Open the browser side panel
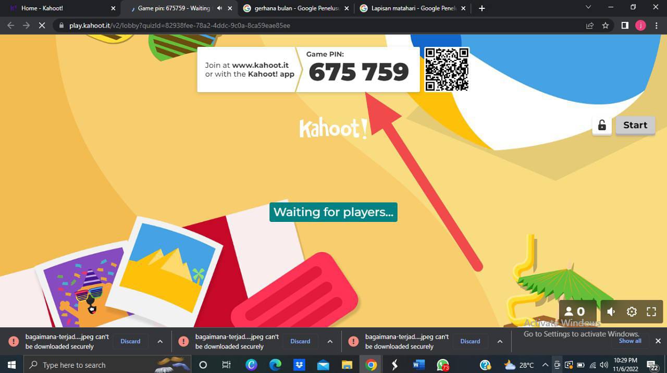The image size is (667, 373). (x=625, y=25)
